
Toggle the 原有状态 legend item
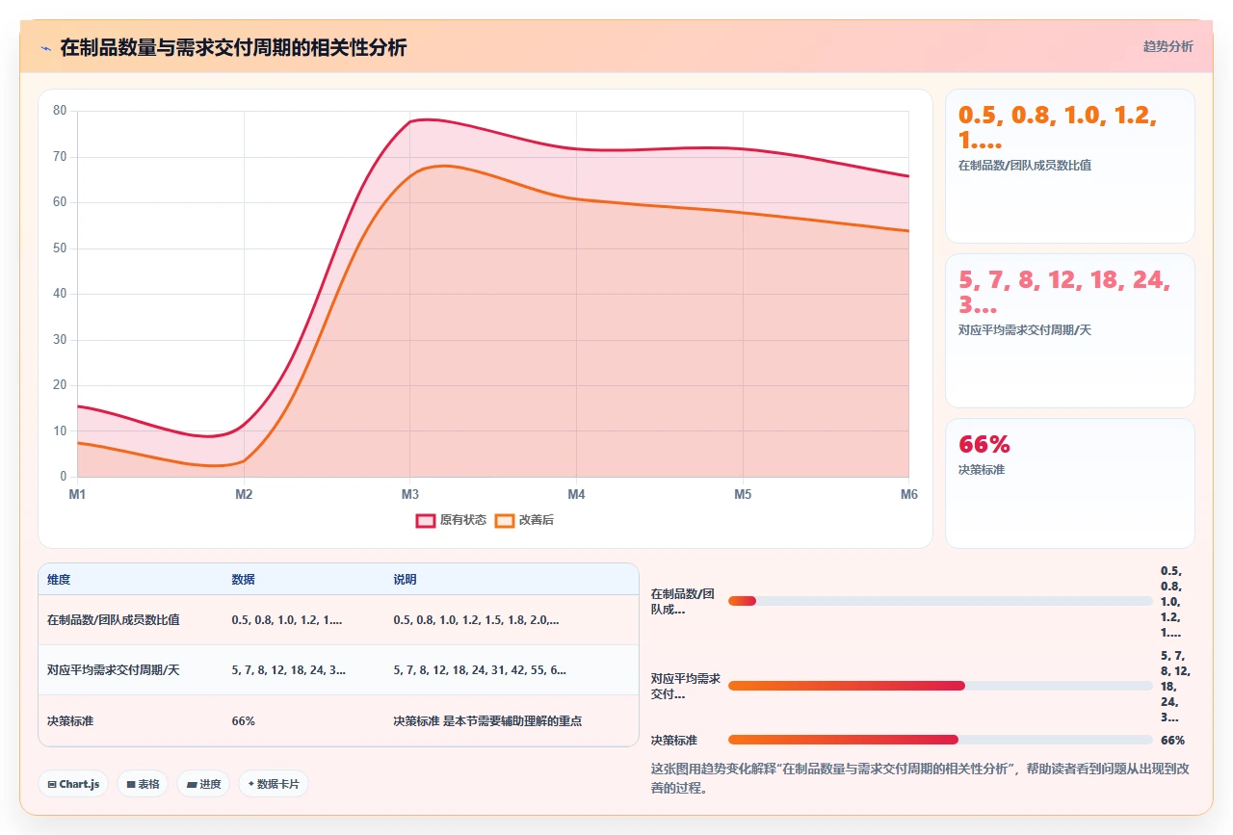(452, 520)
